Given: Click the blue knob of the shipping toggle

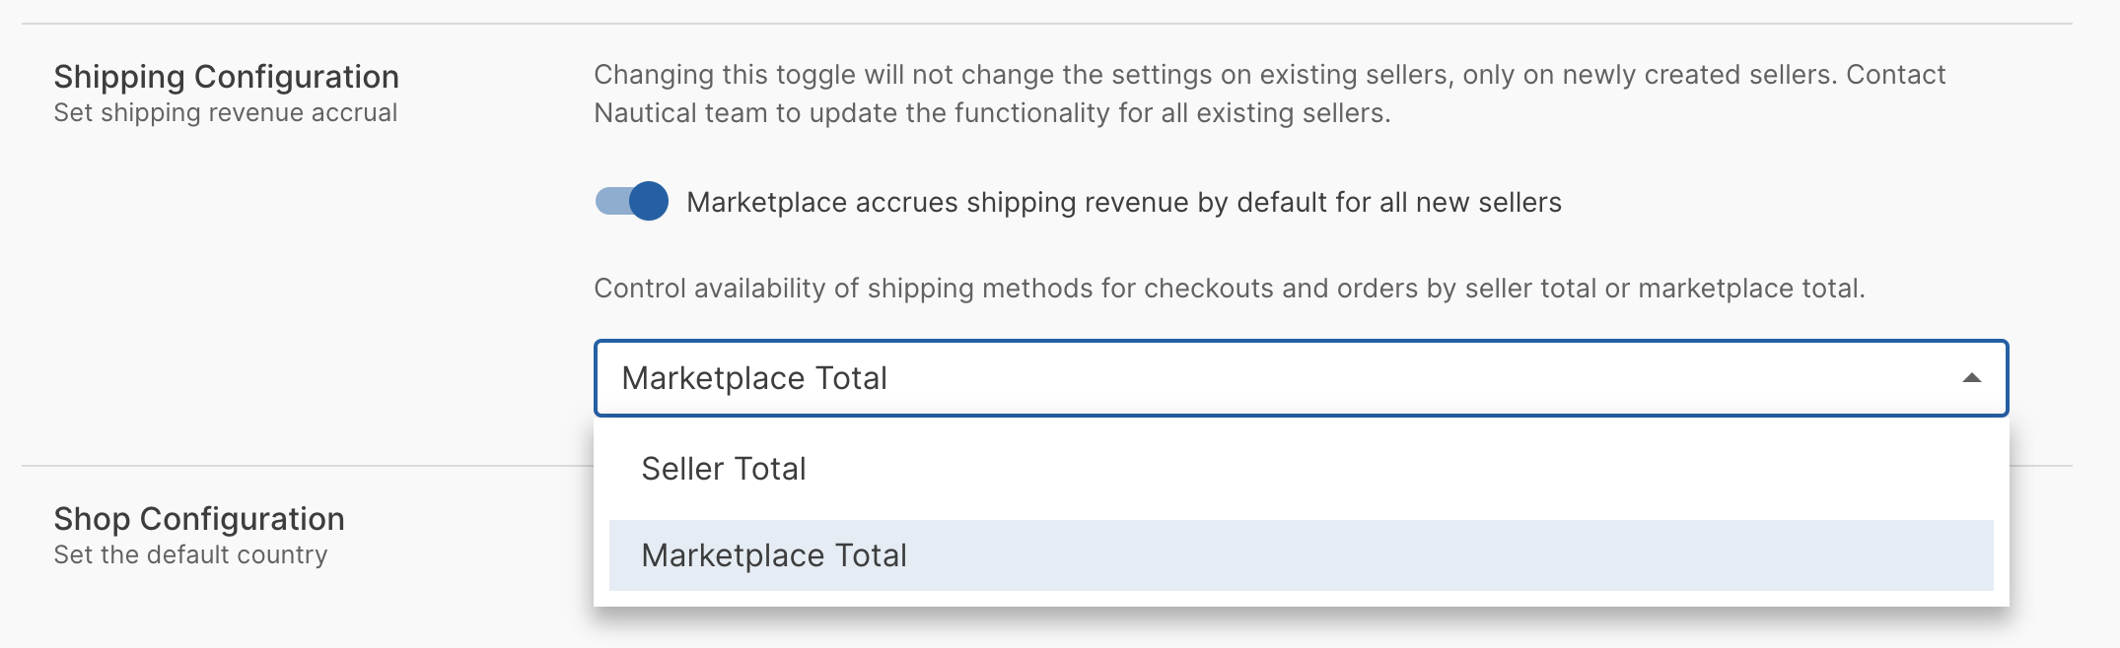Looking at the screenshot, I should [648, 202].
